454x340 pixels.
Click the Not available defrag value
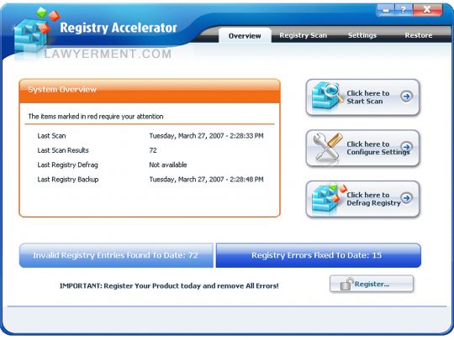(x=168, y=165)
